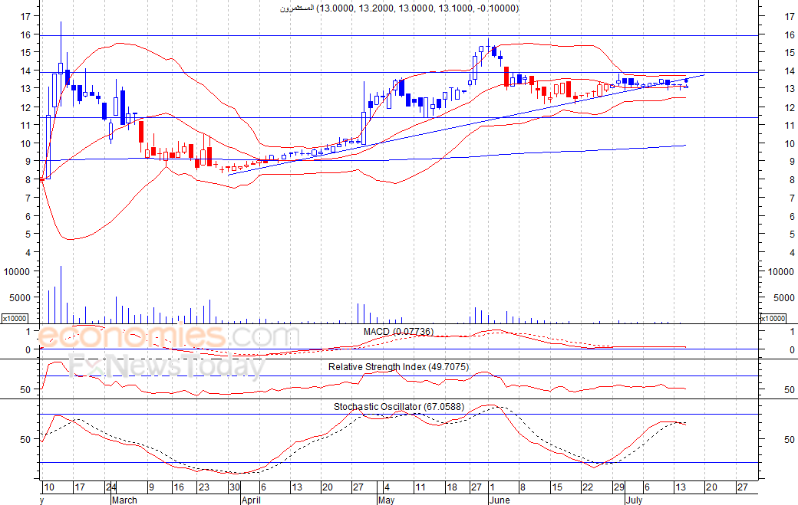Image resolution: width=798 pixels, height=505 pixels.
Task: Click the July label on date axis
Action: [633, 500]
